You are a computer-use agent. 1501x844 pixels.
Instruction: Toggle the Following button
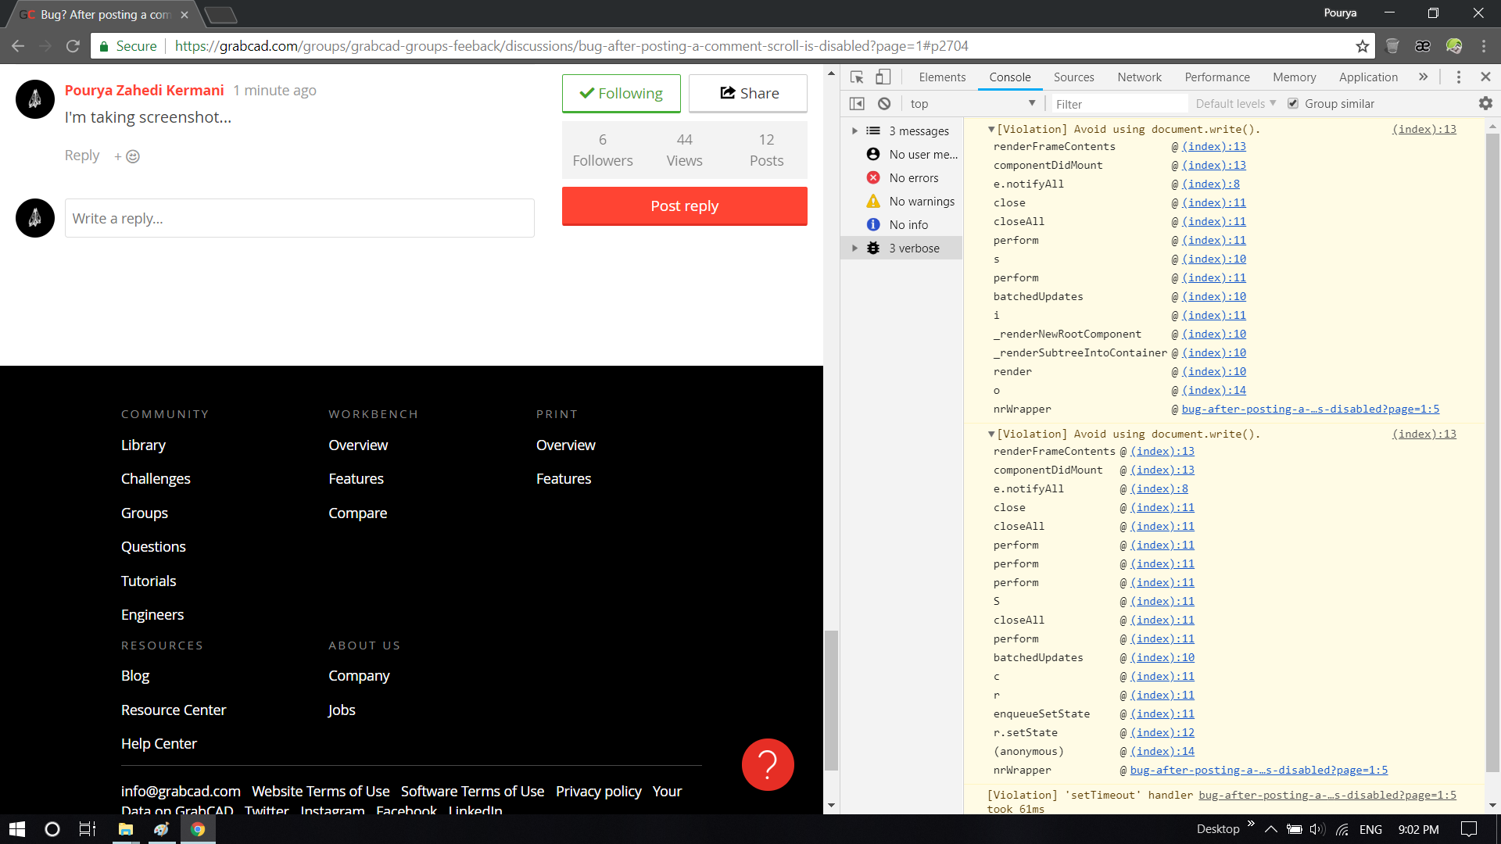622,94
